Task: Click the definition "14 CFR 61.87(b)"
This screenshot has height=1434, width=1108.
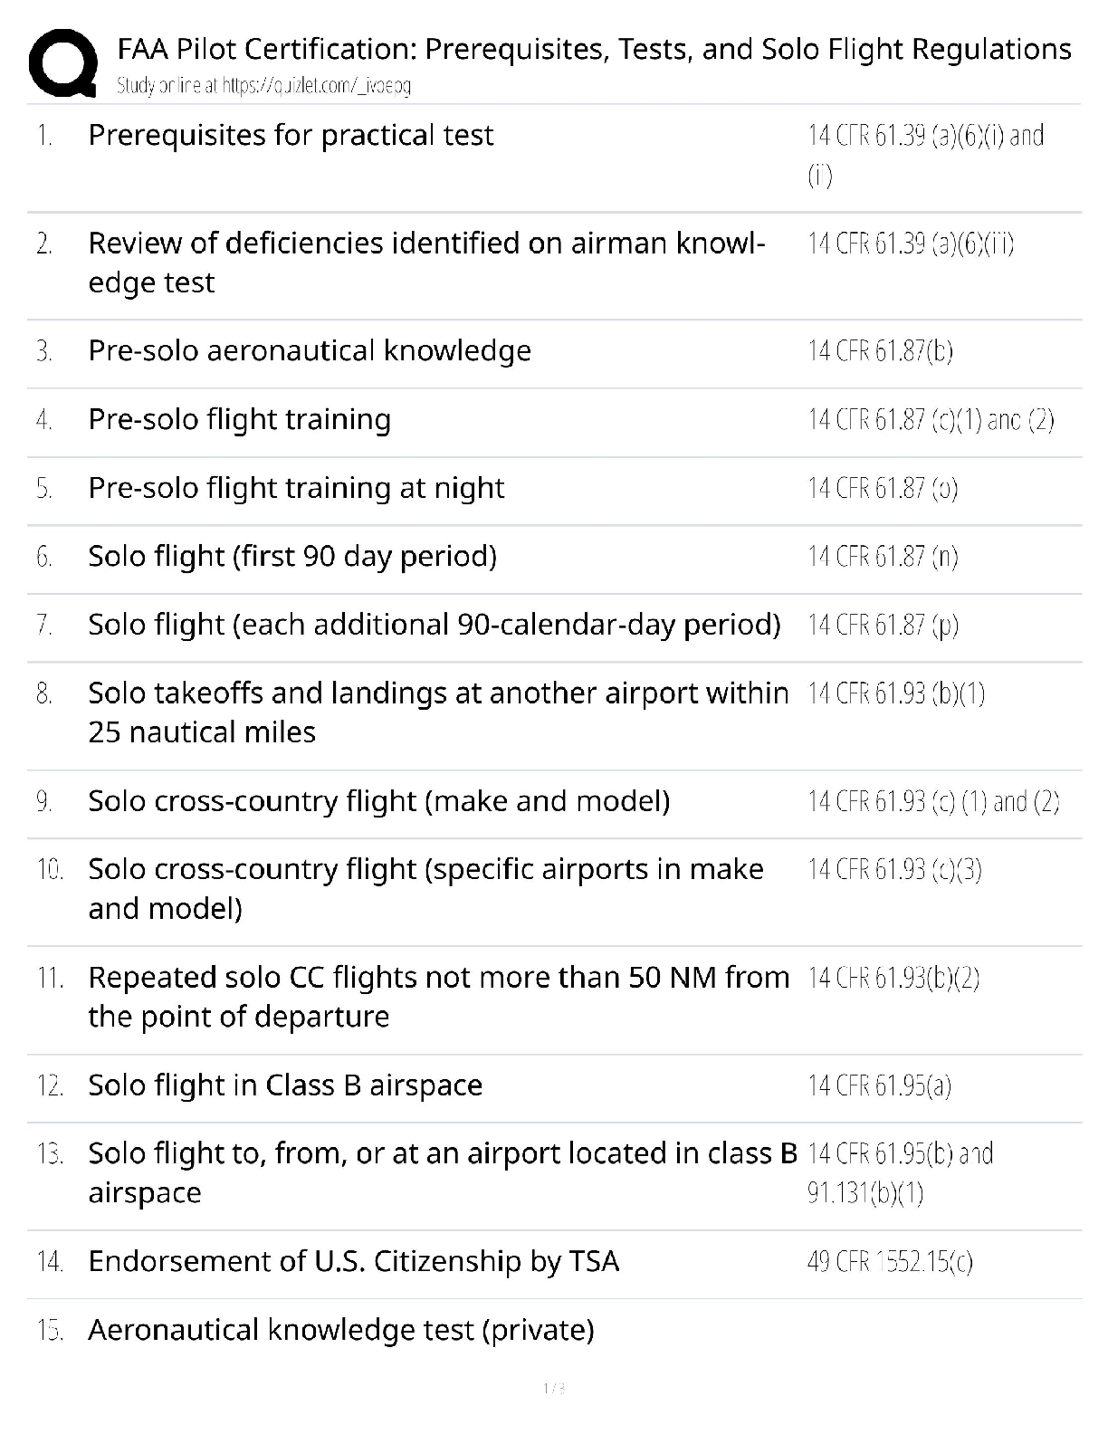Action: 880,351
